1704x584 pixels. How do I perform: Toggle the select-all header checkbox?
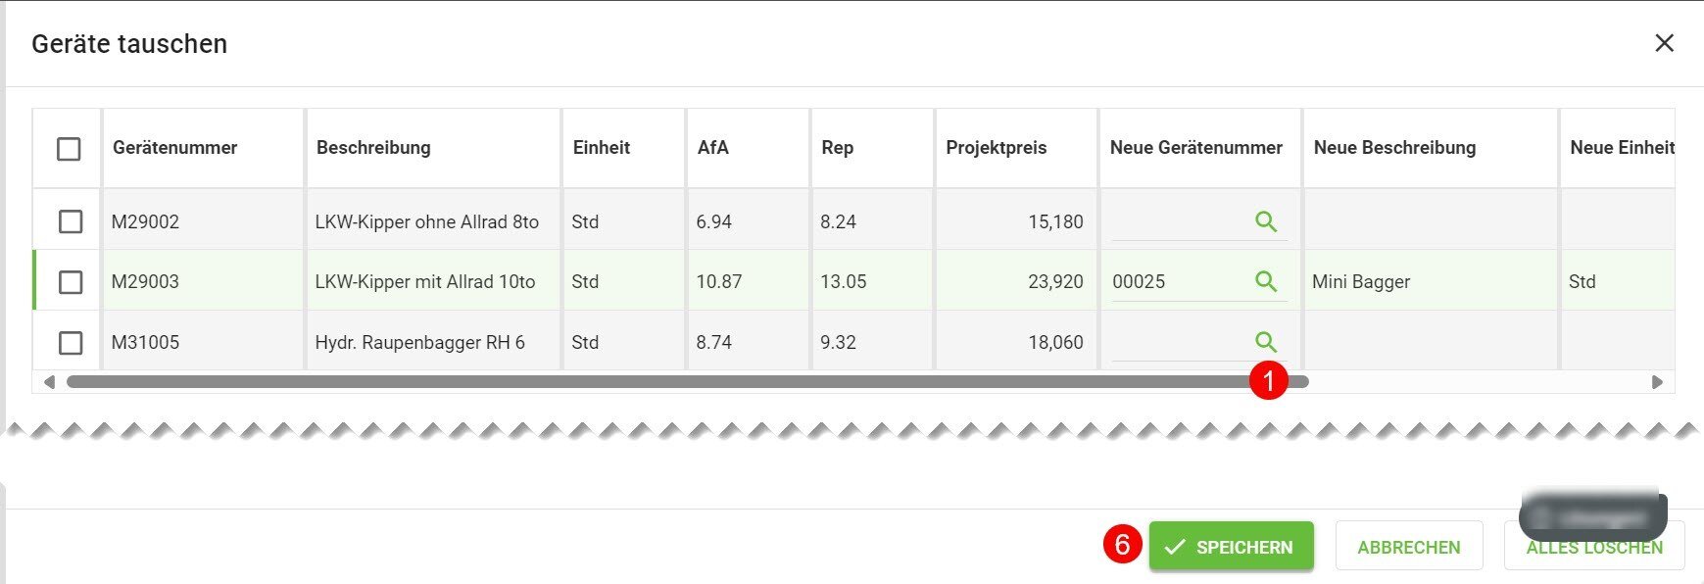pyautogui.click(x=69, y=149)
